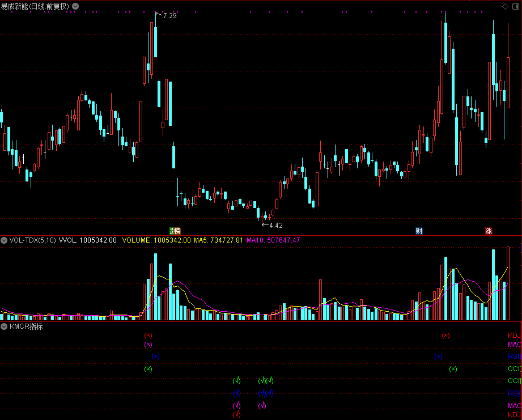Click the upper green CCI row label

[x=514, y=369]
